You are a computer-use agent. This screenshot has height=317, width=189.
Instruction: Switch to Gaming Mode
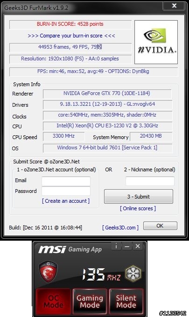[90, 301]
